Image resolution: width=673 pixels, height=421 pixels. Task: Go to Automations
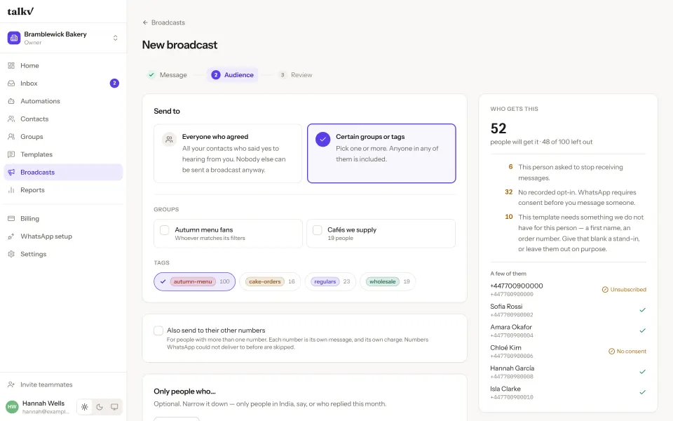63,101
